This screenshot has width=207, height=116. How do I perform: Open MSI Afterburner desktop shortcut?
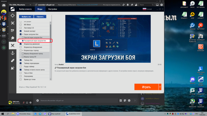[193, 103]
